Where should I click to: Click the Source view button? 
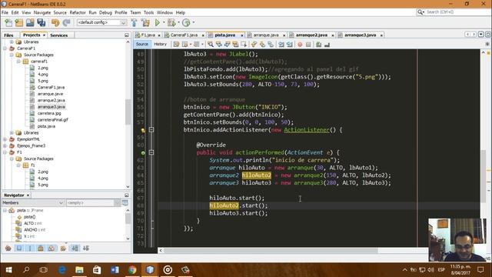point(141,45)
